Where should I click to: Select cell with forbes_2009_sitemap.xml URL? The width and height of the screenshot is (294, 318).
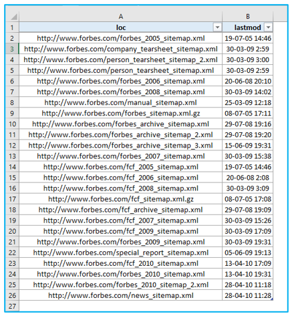click(x=121, y=242)
